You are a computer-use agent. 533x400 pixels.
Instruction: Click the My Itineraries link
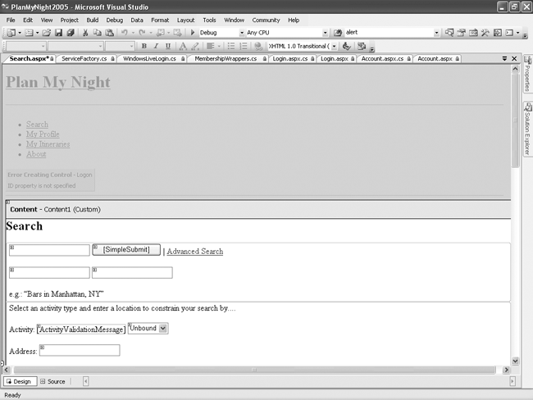click(x=48, y=144)
